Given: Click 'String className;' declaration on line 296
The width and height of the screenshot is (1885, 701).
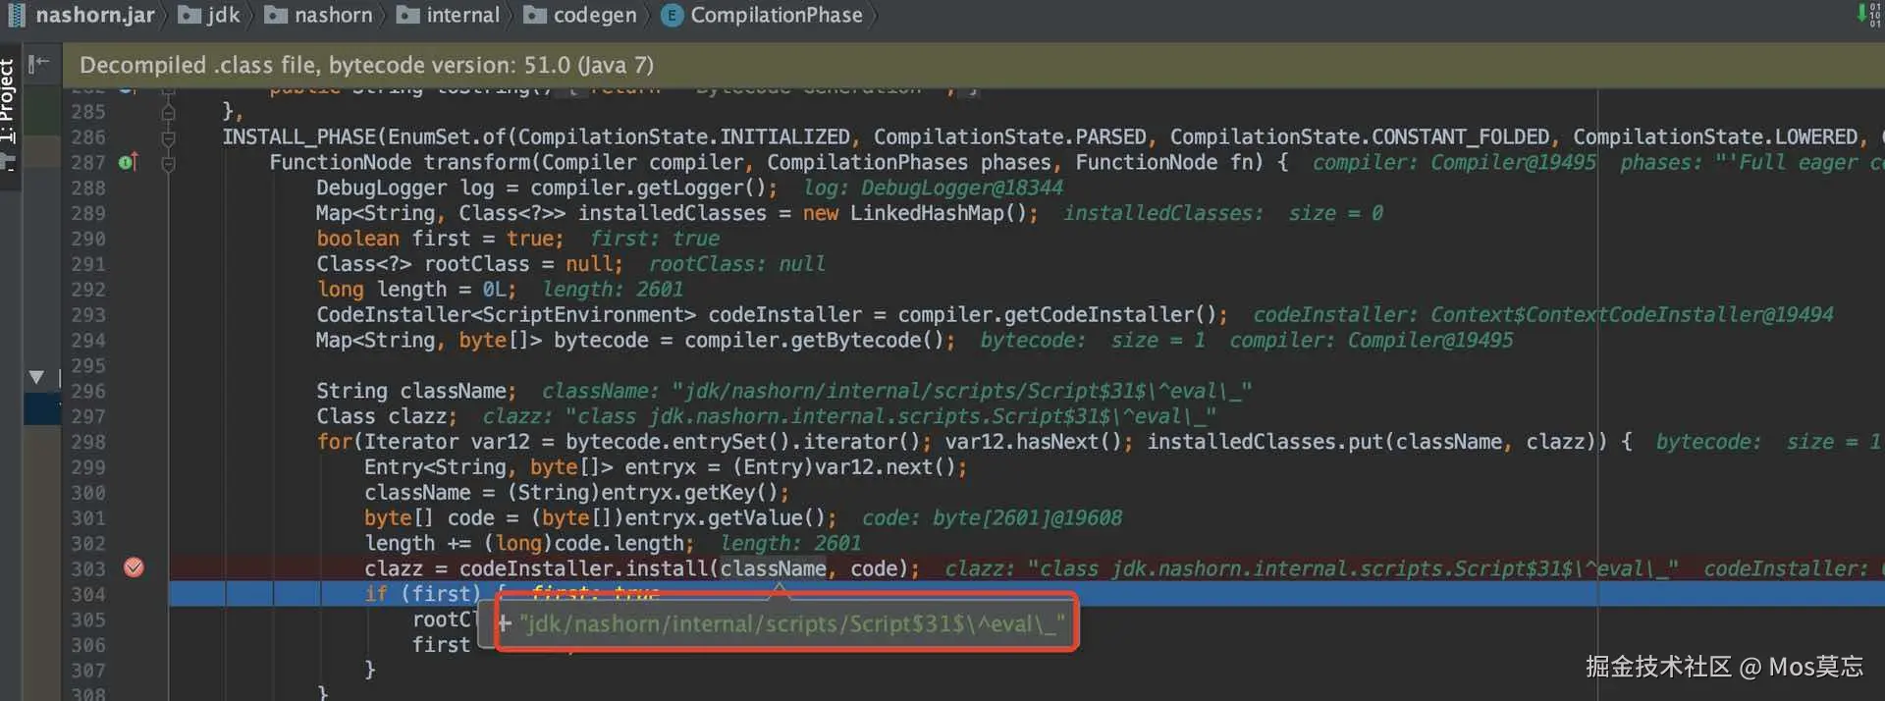Looking at the screenshot, I should click(416, 391).
